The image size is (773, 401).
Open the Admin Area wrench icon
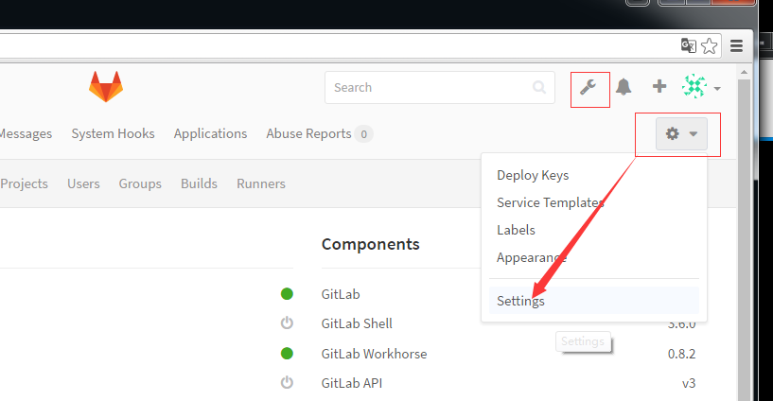588,88
